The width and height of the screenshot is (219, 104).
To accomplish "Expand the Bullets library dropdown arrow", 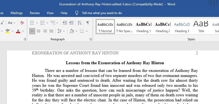I will pos(37,23).
